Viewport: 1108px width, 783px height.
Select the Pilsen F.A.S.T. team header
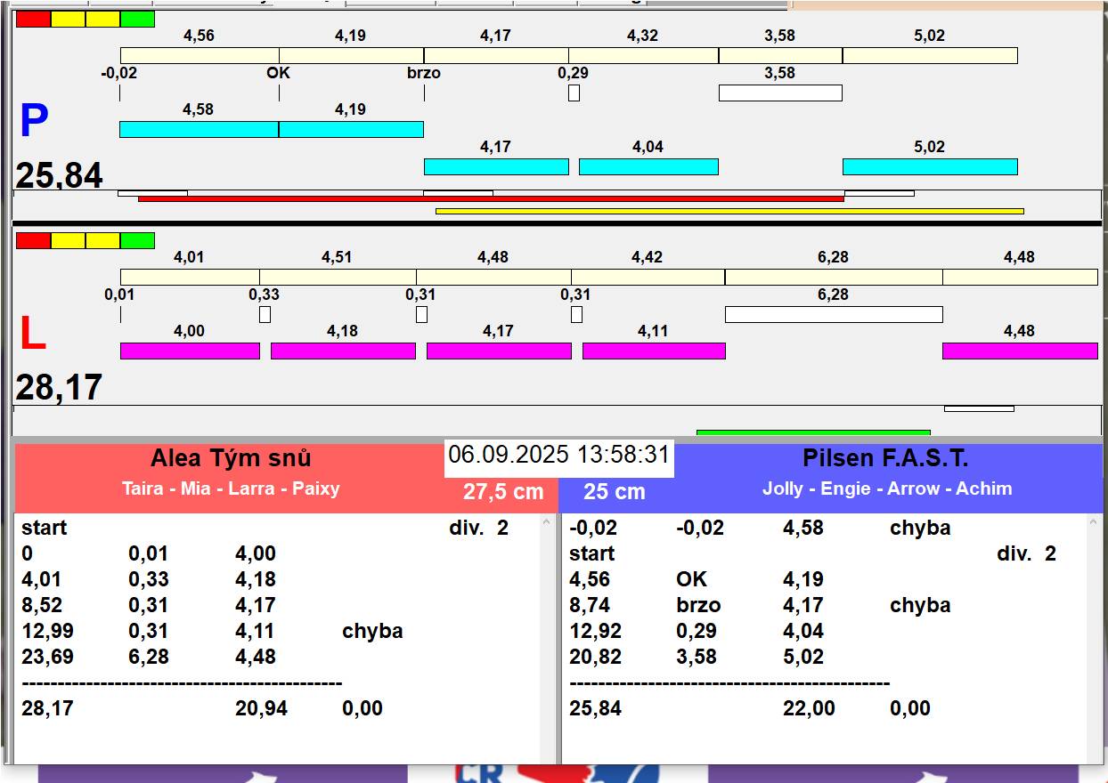click(x=885, y=458)
